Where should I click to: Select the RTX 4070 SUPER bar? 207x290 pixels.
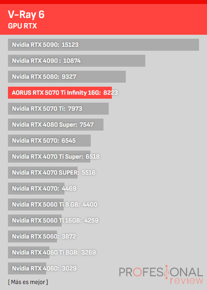43,173
